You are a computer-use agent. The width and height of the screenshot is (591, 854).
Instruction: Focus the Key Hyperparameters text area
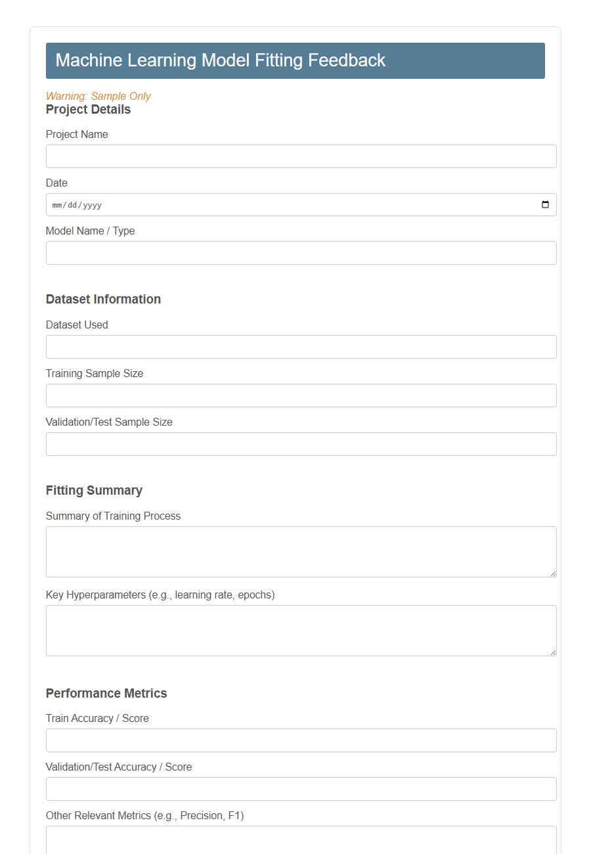tap(301, 629)
